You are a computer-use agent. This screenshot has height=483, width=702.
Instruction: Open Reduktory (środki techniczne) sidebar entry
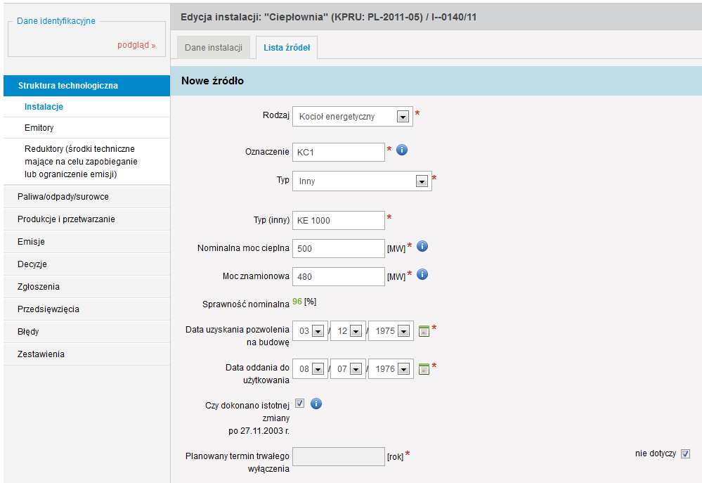[87, 161]
